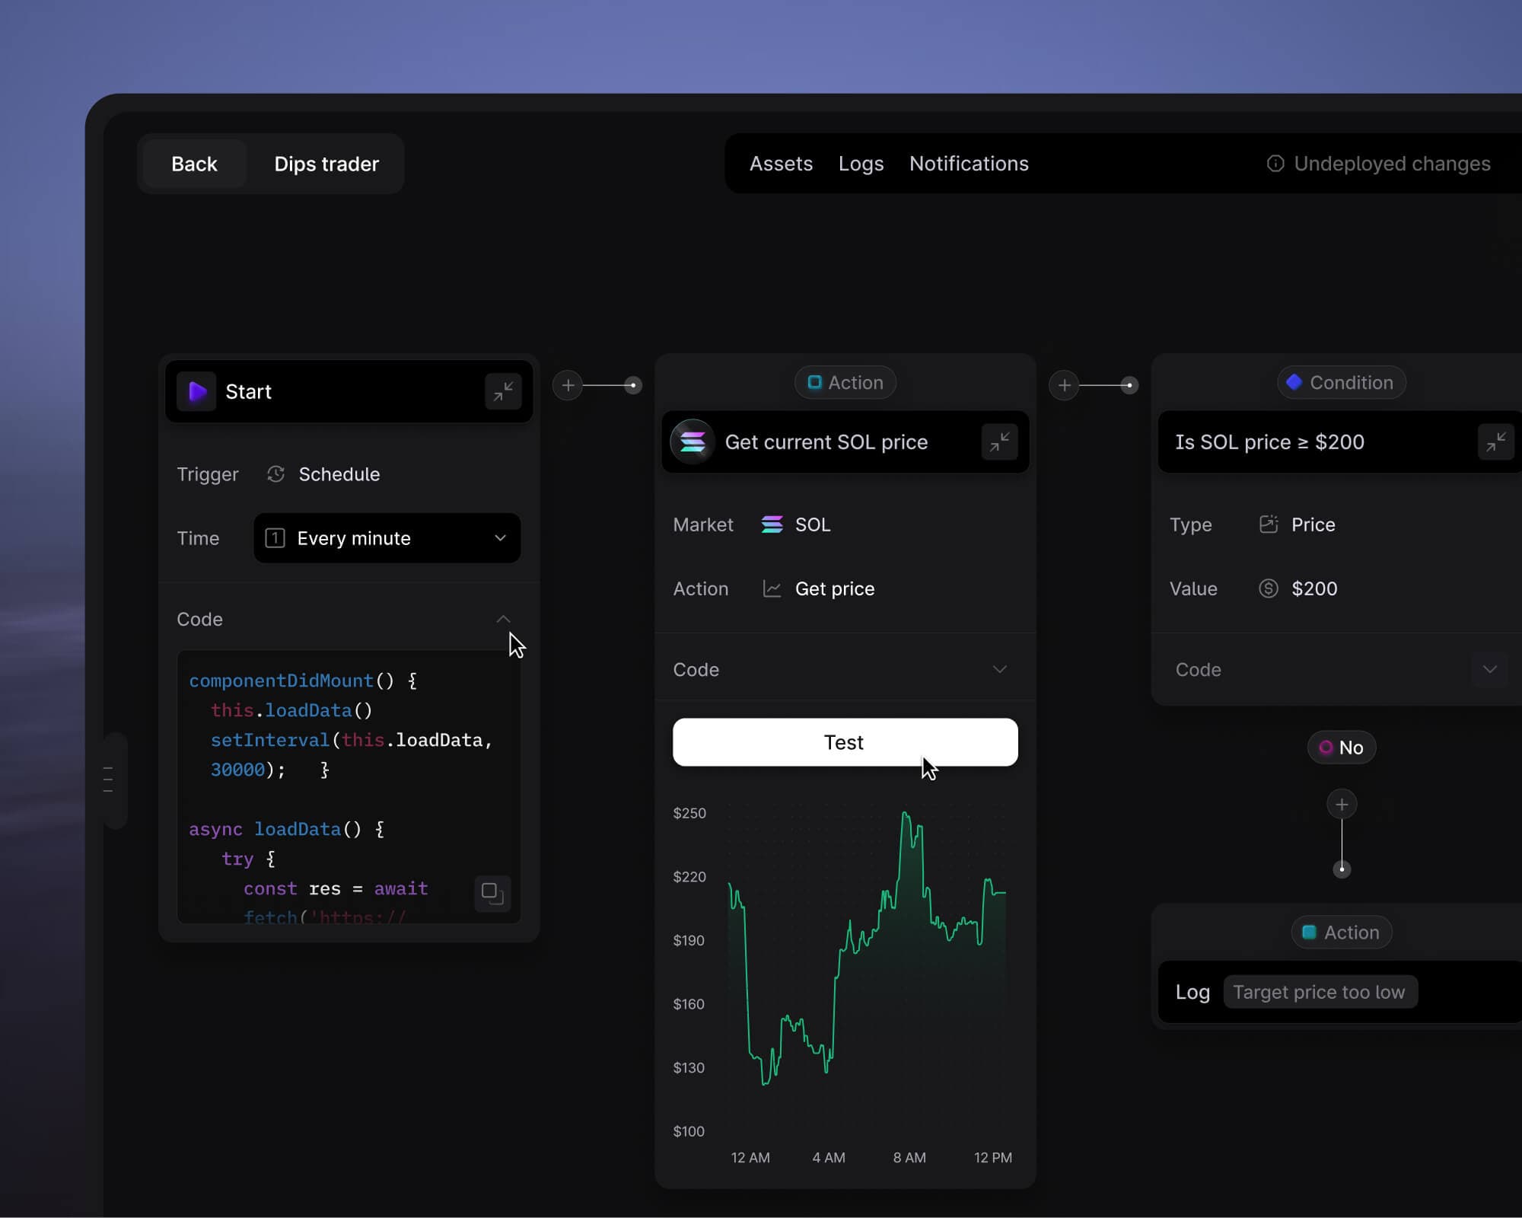This screenshot has width=1522, height=1218.
Task: Click the SOL icon beside Market
Action: point(772,525)
